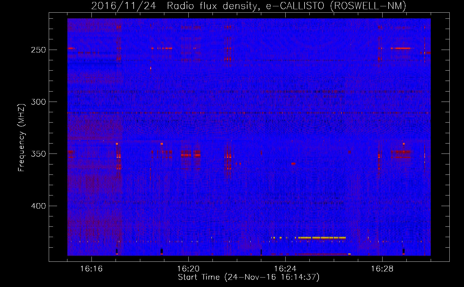Click the "Start Time (24-Nov-16 16:14:37)" x-axis label

click(x=249, y=277)
